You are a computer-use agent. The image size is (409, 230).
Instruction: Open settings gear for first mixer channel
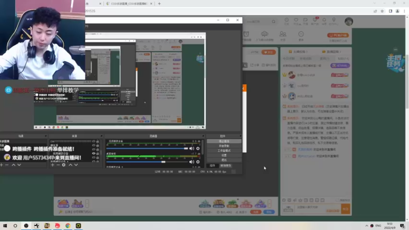coord(198,148)
